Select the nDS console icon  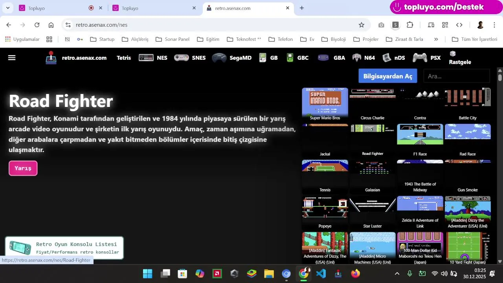coord(387,58)
